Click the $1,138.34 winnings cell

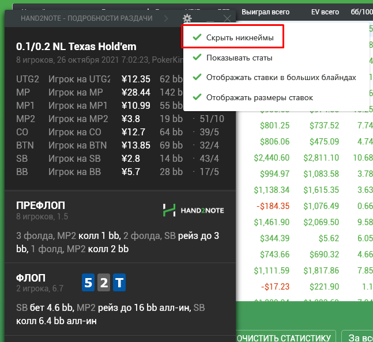point(272,190)
